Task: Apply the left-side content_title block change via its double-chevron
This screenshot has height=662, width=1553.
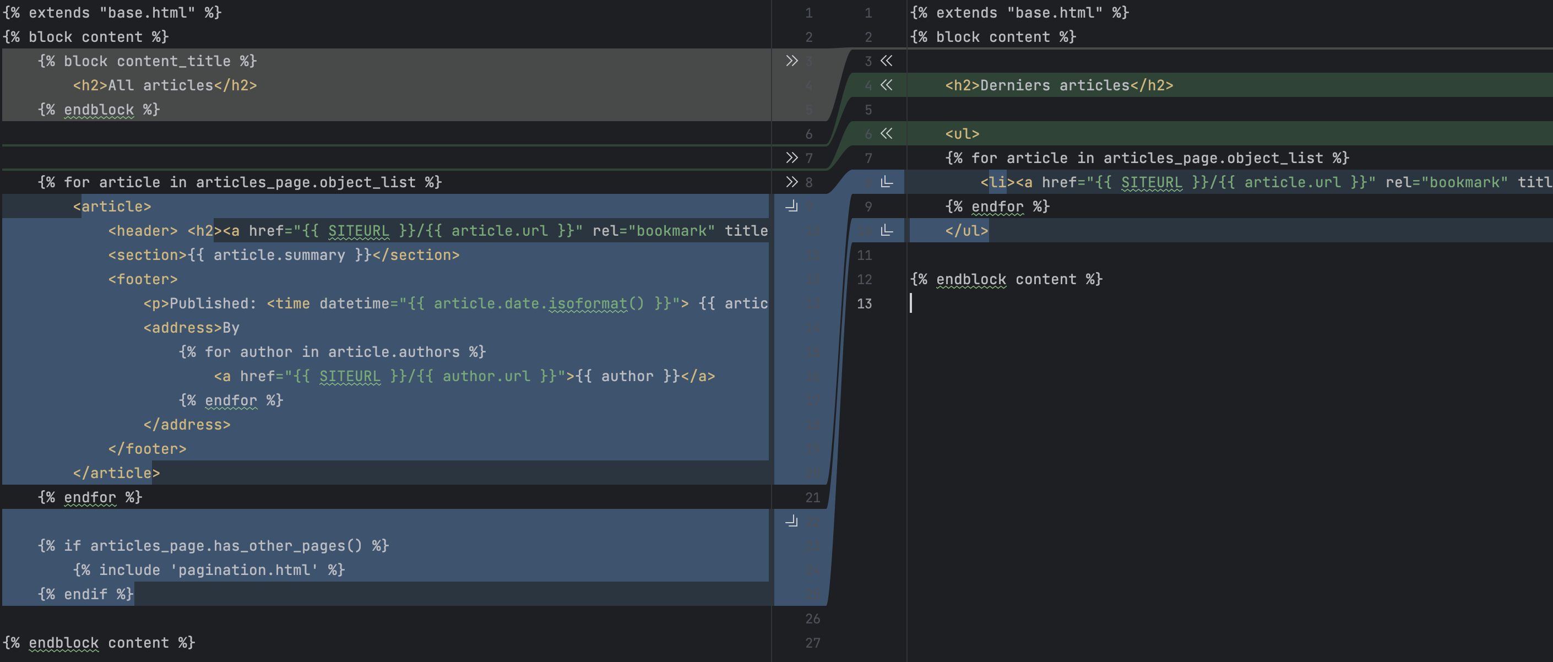Action: (x=791, y=61)
